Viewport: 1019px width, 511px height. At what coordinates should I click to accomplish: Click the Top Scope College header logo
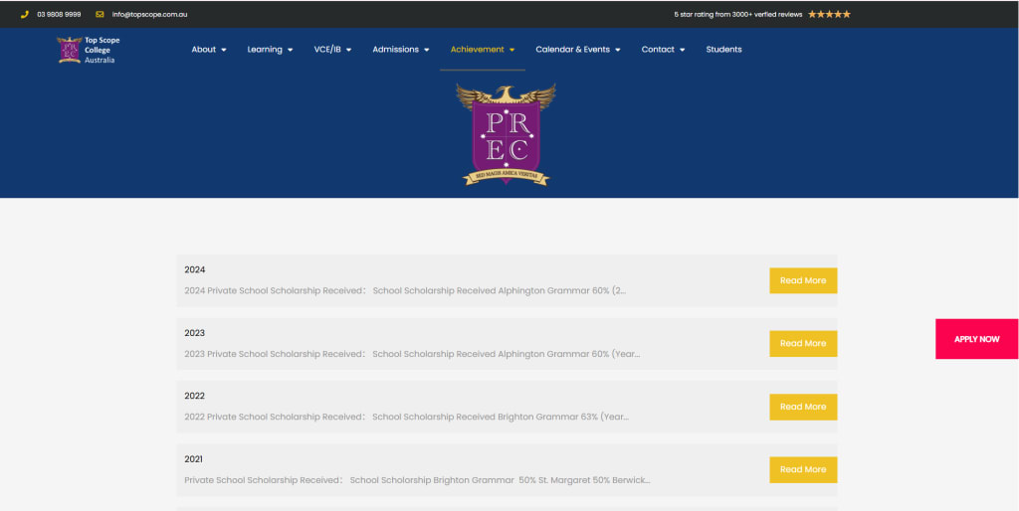point(89,50)
